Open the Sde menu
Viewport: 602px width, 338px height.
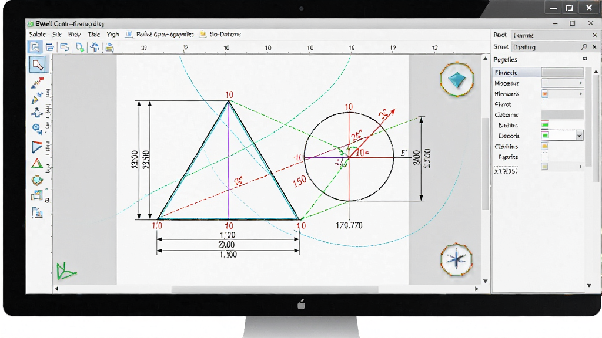point(57,35)
